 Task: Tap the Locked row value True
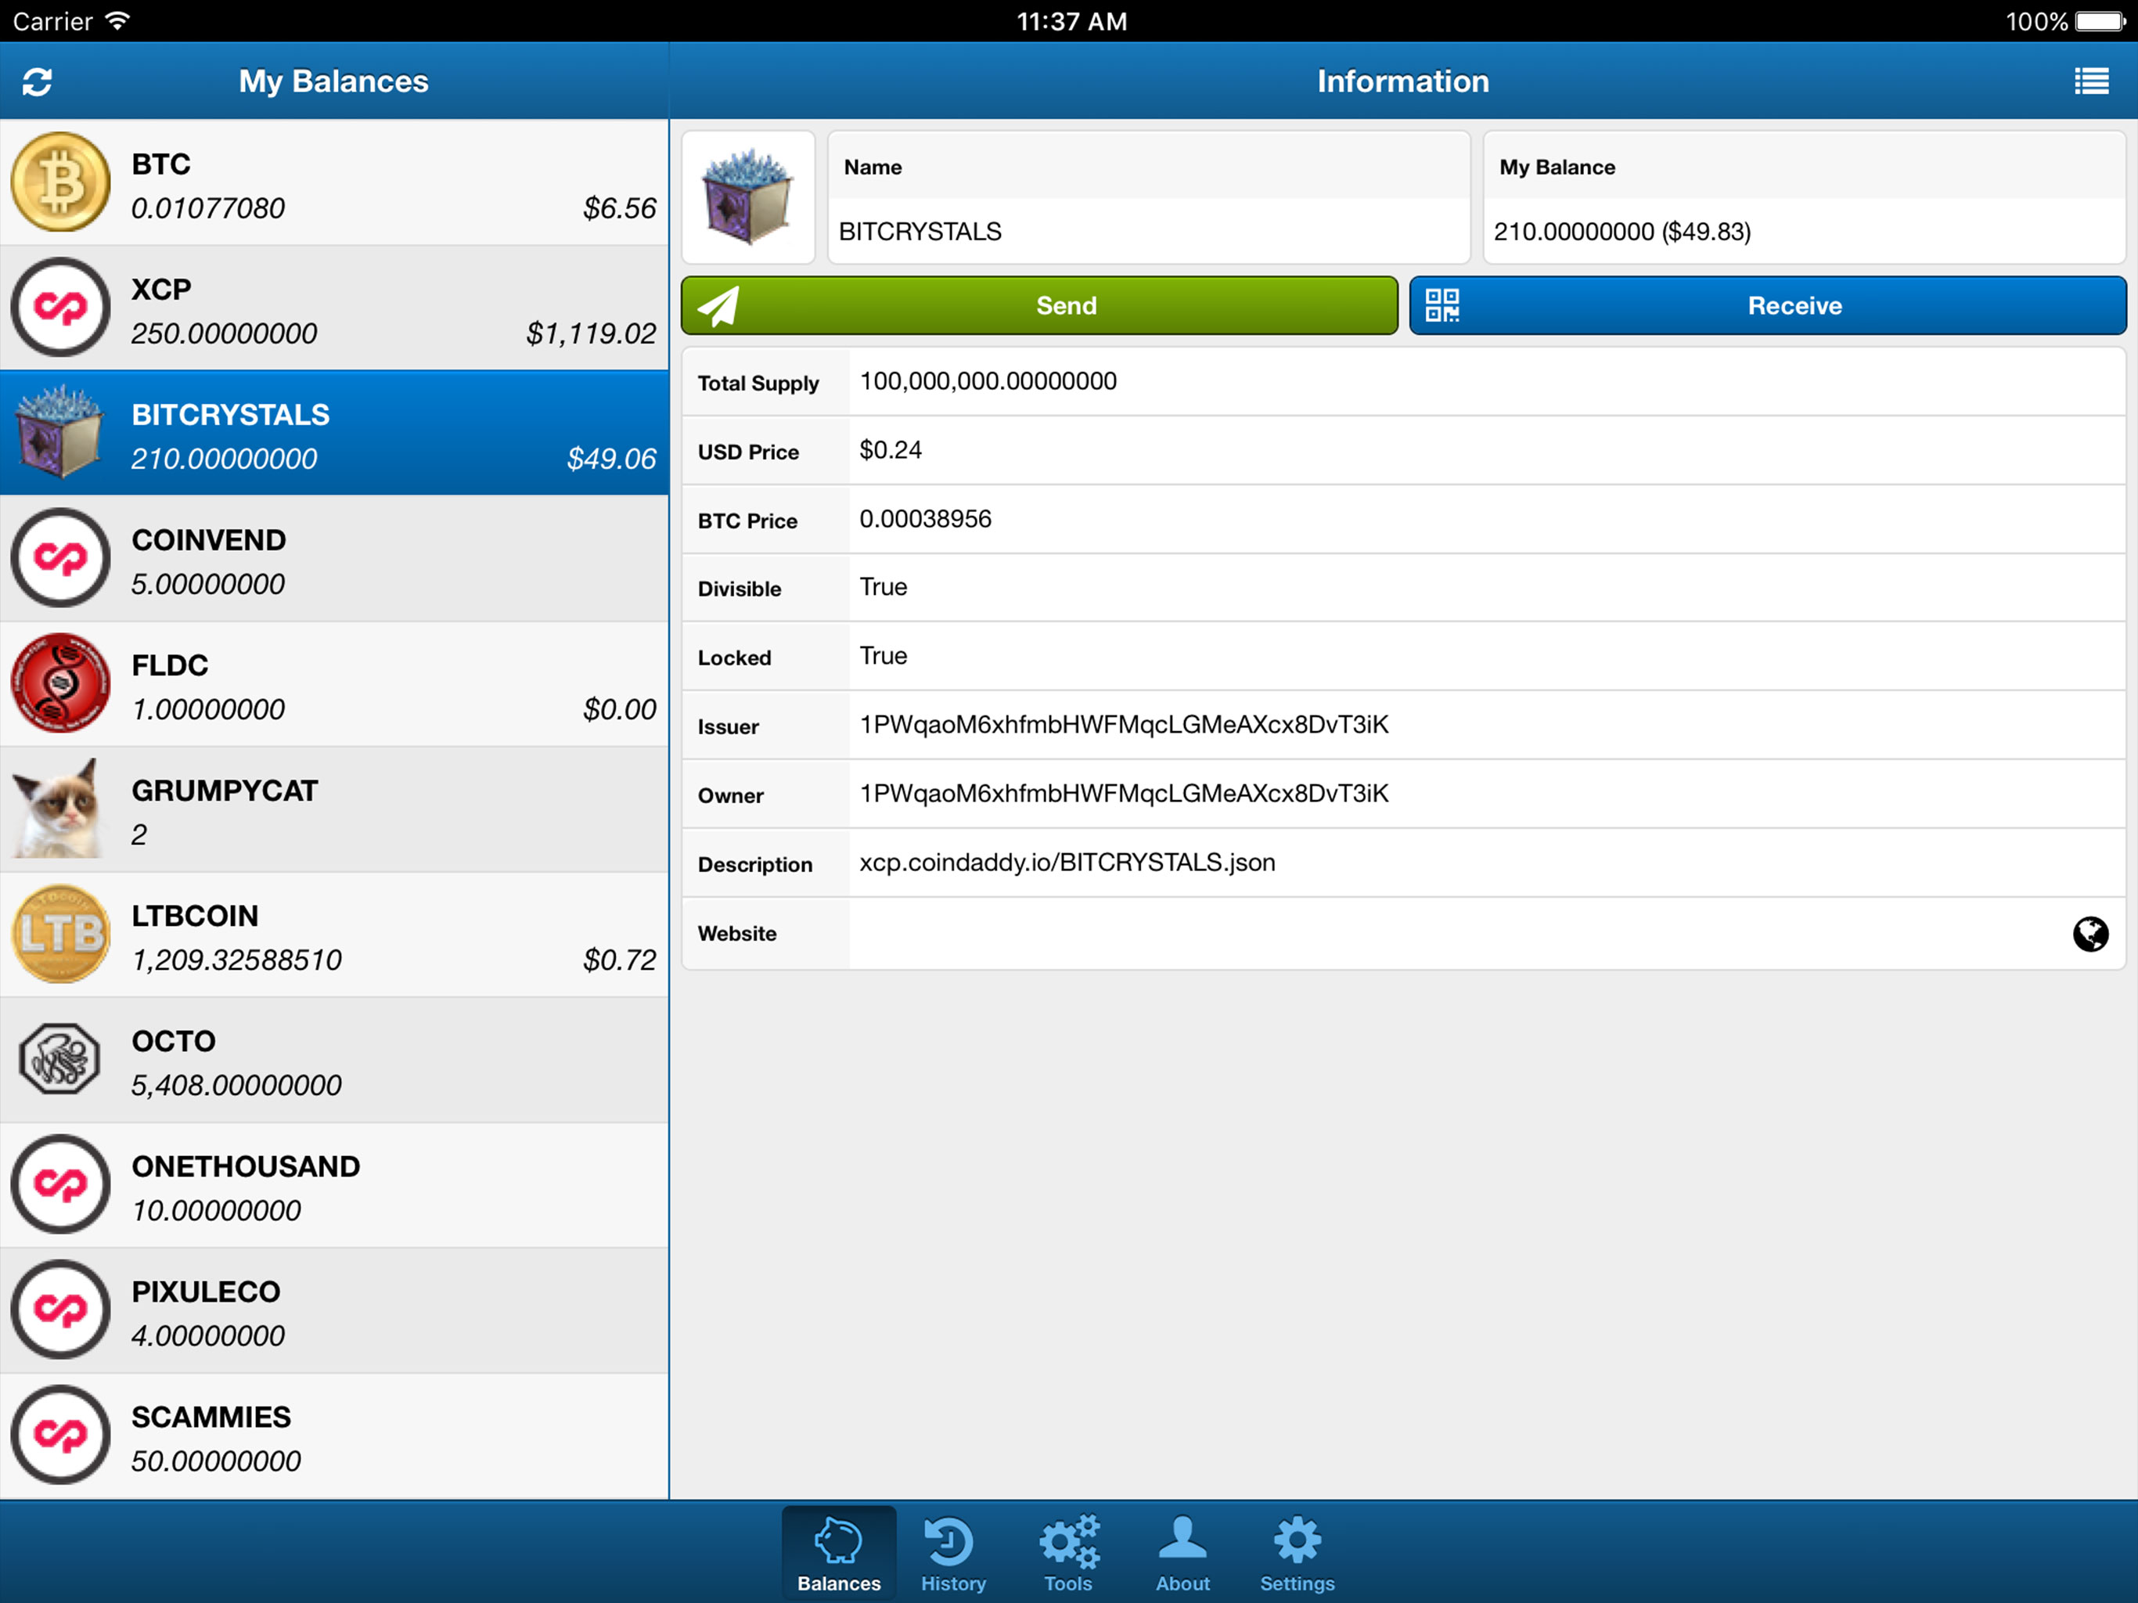pos(884,655)
